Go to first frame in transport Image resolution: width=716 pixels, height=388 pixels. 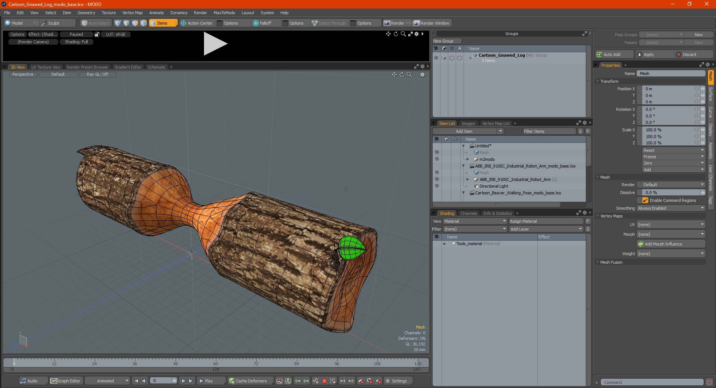(x=136, y=381)
